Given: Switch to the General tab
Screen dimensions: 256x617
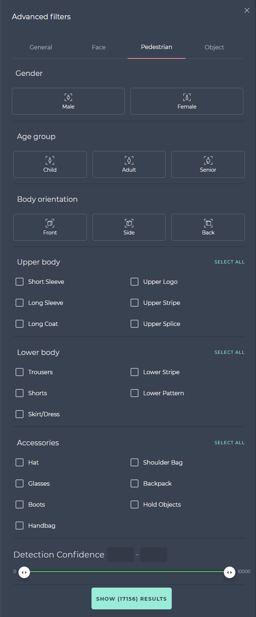Looking at the screenshot, I should point(41,47).
